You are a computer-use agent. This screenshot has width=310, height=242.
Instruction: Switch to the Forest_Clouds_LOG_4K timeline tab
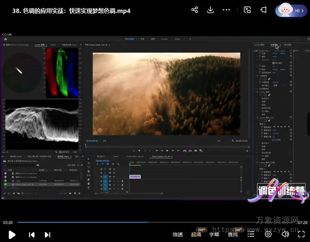pyautogui.click(x=160, y=156)
